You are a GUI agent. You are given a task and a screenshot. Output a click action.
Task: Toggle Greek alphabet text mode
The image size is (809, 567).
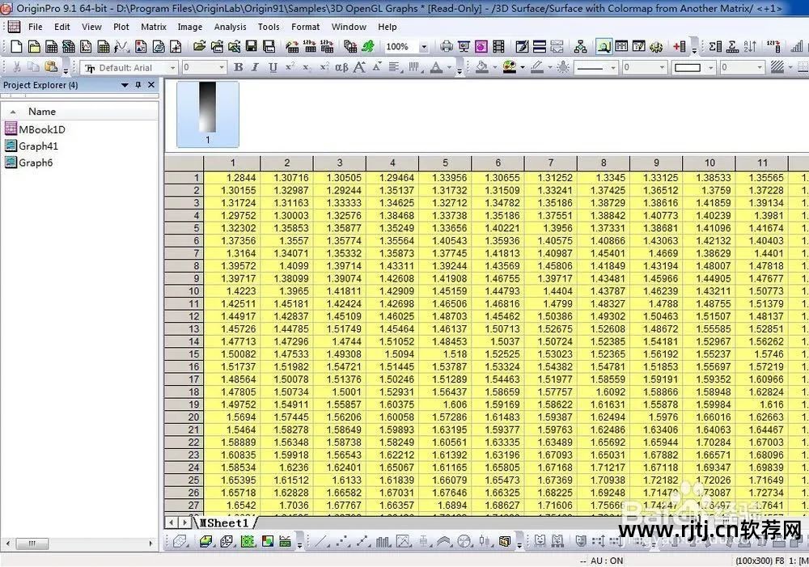coord(341,67)
